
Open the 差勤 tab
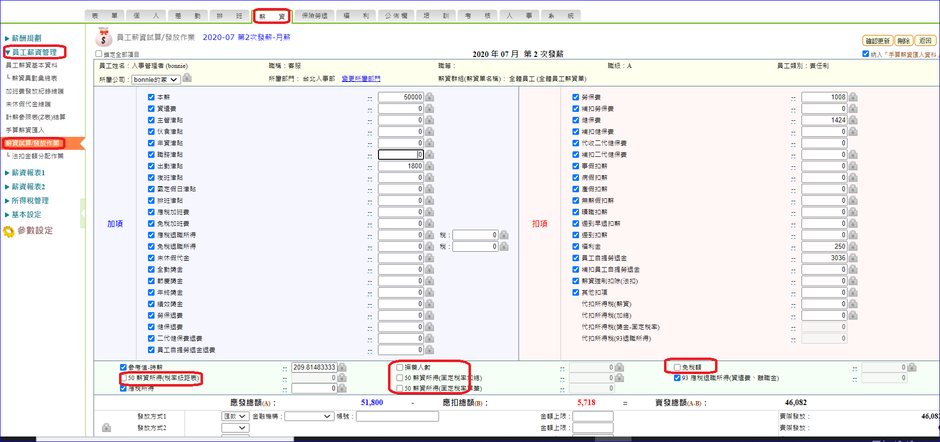click(187, 16)
